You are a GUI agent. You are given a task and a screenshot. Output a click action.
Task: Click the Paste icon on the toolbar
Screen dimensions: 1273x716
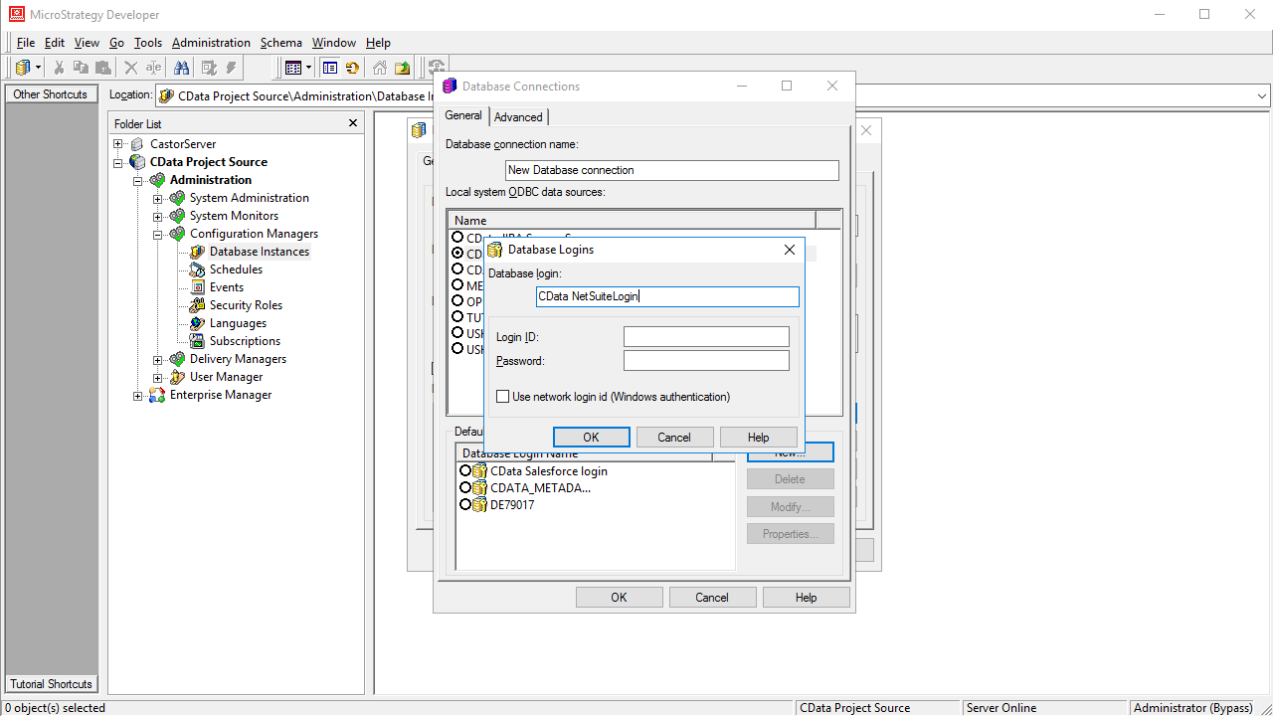click(102, 67)
